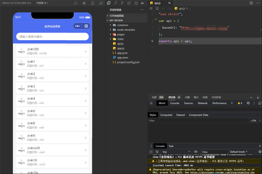Open the explorer panel more actions dots

click(x=142, y=10)
